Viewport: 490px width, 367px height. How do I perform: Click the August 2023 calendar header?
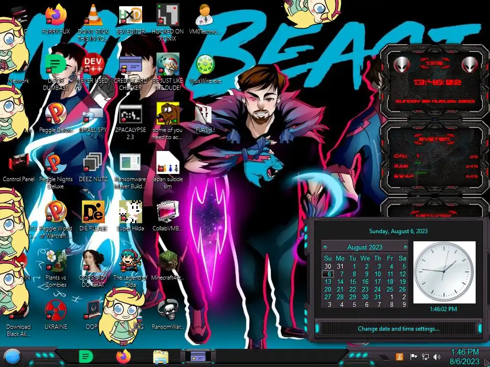click(365, 247)
